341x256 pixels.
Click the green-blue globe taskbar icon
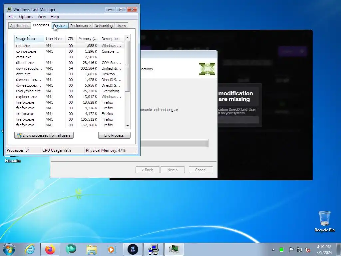pos(71,249)
